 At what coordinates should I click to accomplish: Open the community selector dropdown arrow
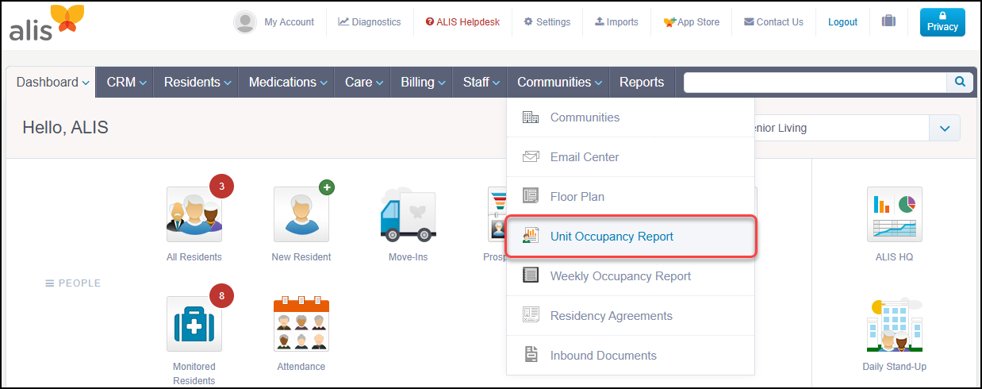click(x=944, y=128)
